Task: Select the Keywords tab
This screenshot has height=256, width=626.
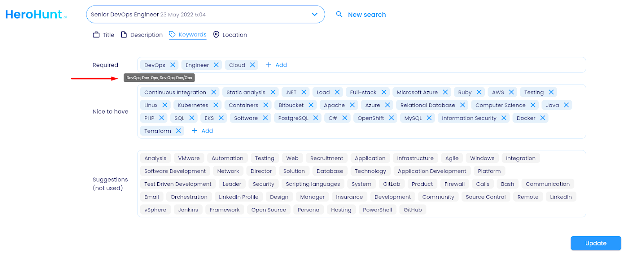Action: pos(188,35)
